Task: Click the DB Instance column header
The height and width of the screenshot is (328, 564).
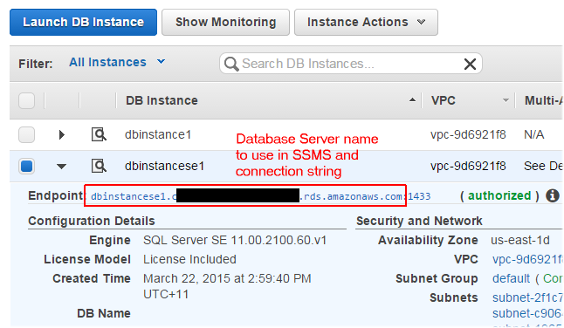Action: click(162, 100)
